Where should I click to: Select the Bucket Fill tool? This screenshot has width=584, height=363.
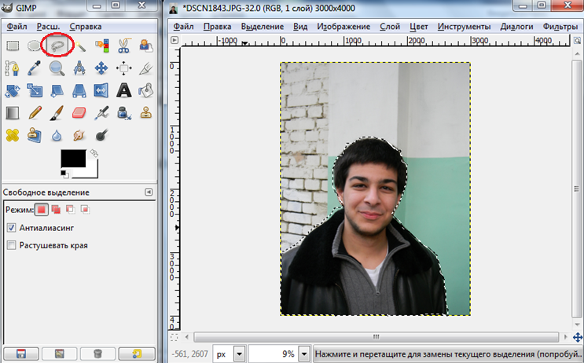(146, 90)
